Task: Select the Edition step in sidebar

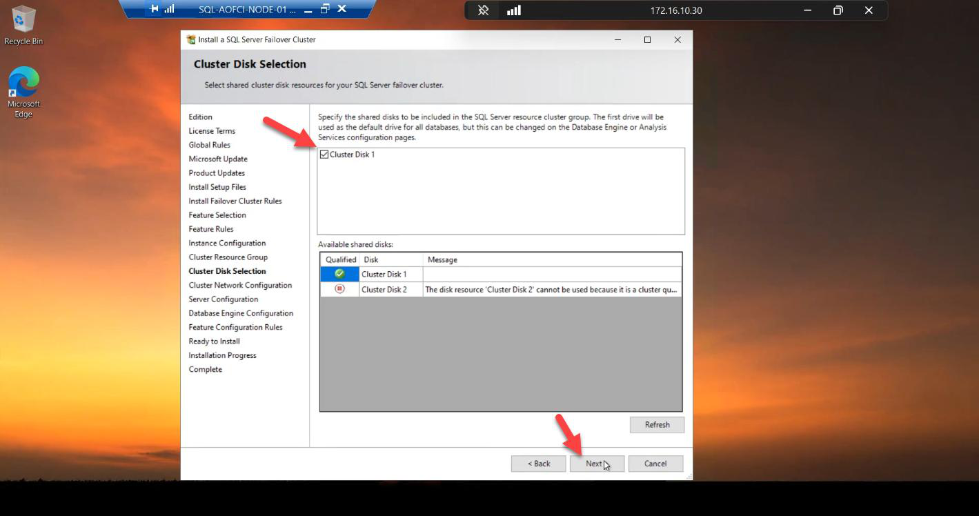Action: [x=200, y=117]
